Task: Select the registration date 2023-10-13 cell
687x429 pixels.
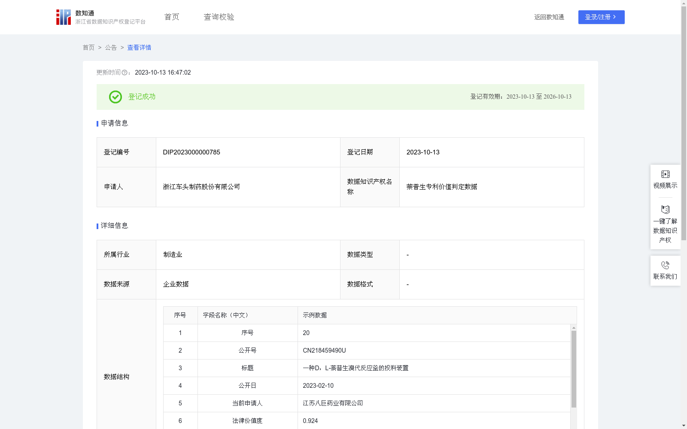Action: point(492,152)
